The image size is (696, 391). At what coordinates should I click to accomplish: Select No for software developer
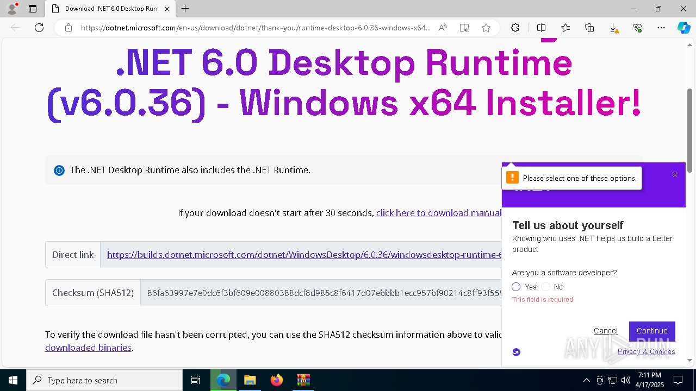[546, 287]
